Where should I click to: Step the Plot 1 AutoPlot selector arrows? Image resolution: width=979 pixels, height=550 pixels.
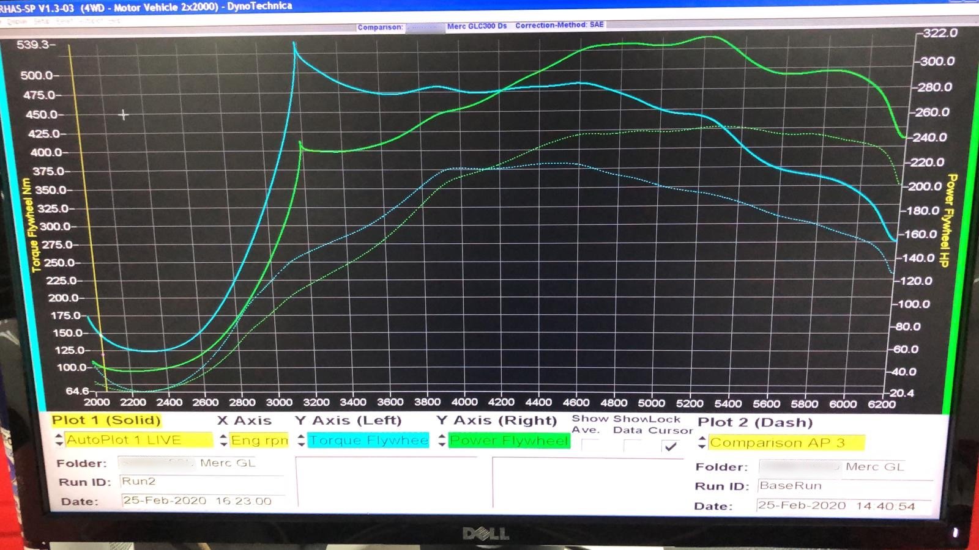(59, 440)
